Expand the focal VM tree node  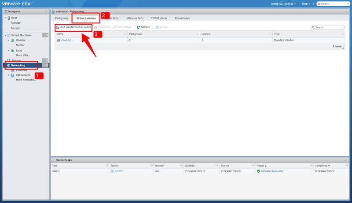(x=8, y=51)
